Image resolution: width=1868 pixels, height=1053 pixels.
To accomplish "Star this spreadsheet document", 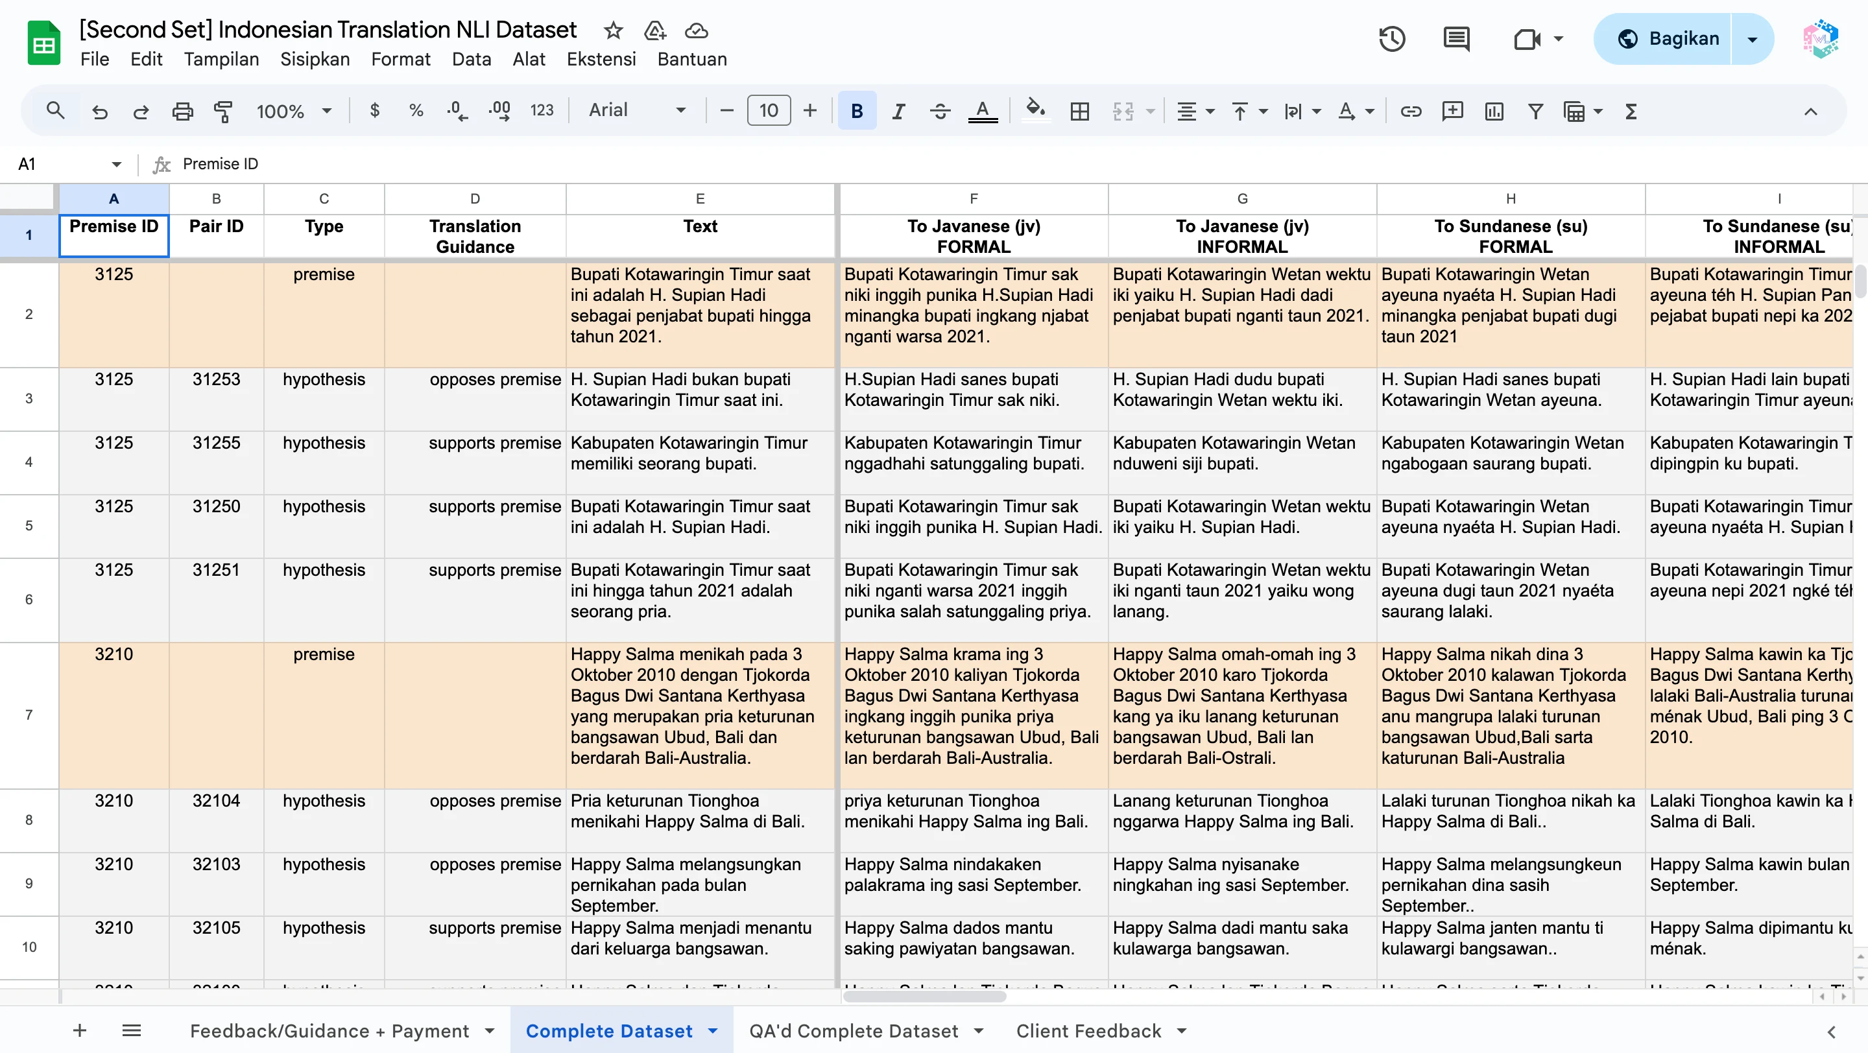I will [x=613, y=30].
